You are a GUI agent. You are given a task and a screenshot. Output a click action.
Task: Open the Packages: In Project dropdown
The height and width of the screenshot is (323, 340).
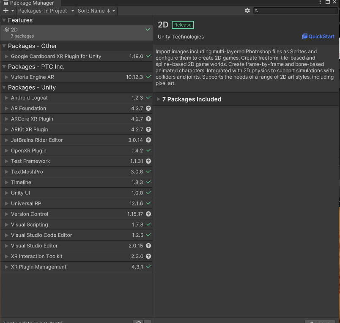pos(46,11)
